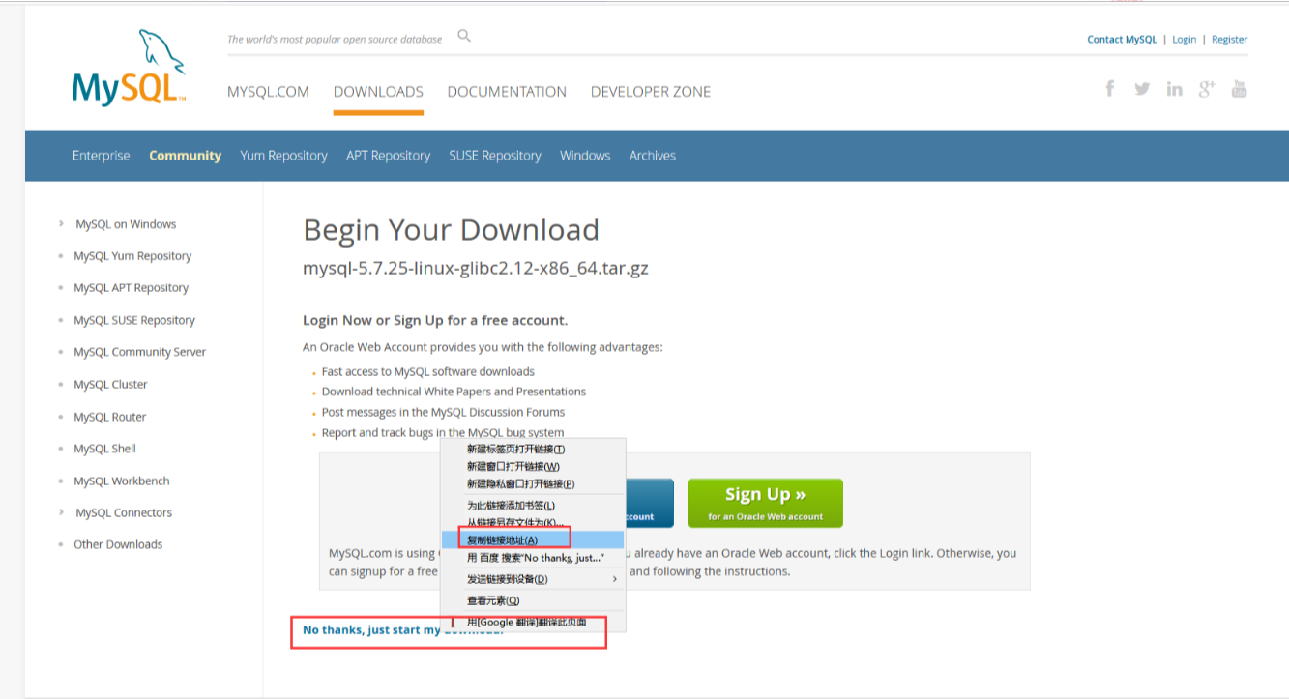Choose 为此链接添加书签(L) in context menu
This screenshot has width=1289, height=699.
533,505
